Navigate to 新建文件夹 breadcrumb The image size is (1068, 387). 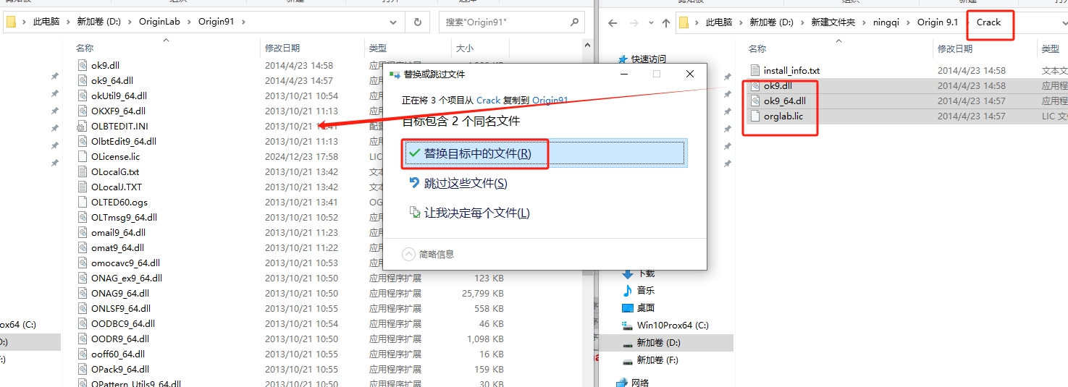pos(833,22)
